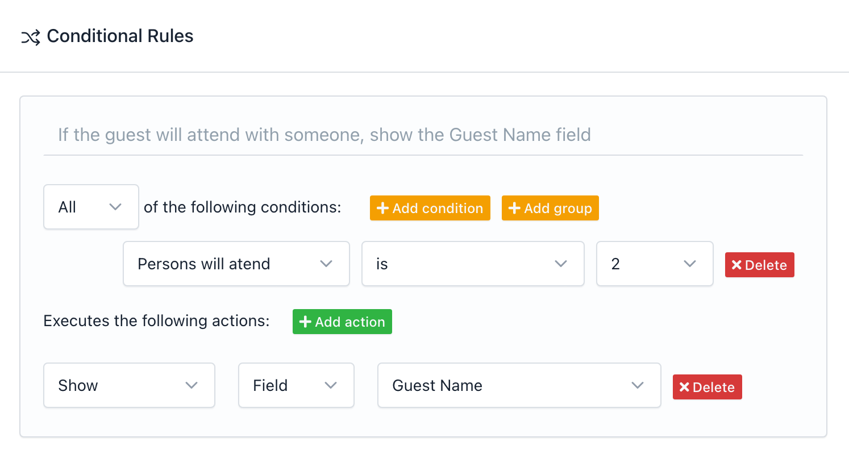Click the plus icon on Add condition

pos(382,209)
